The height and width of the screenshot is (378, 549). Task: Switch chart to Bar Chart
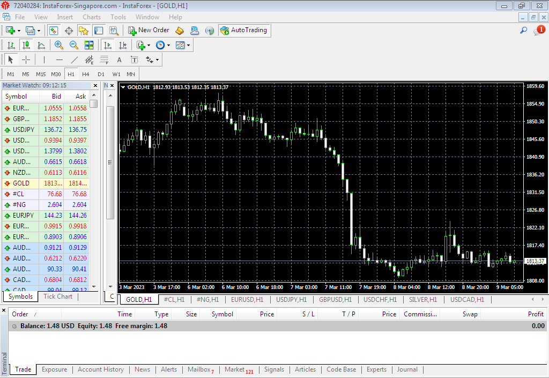pyautogui.click(x=11, y=45)
